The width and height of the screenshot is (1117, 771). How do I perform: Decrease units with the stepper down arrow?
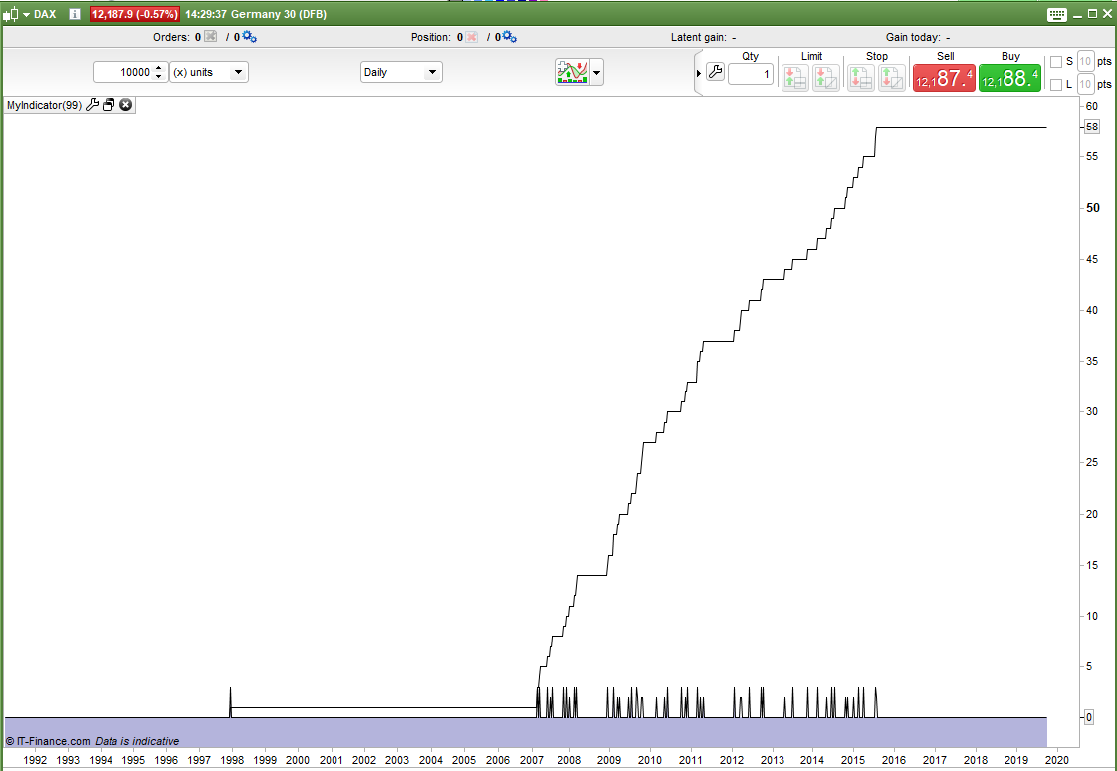coord(159,77)
